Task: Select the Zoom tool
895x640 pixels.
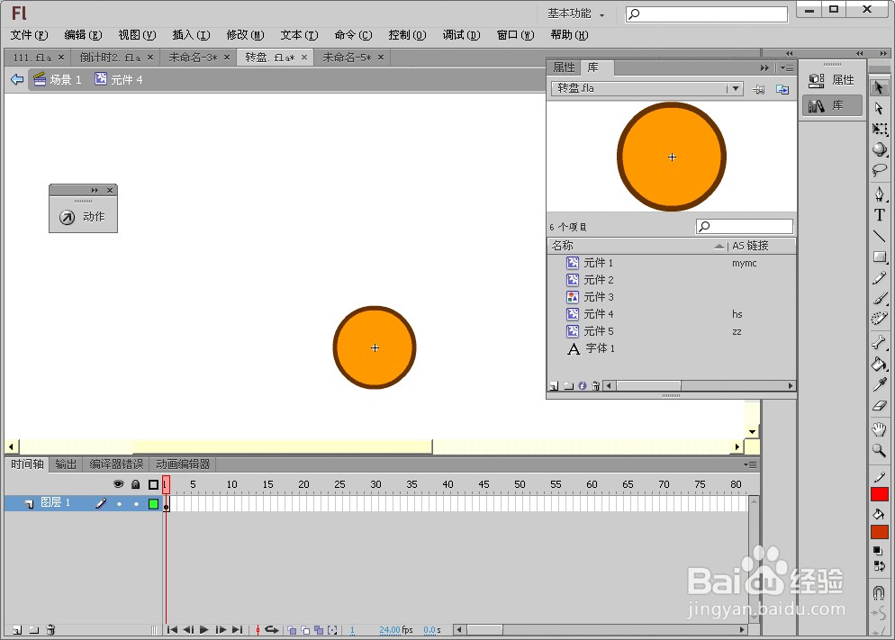Action: [x=881, y=449]
